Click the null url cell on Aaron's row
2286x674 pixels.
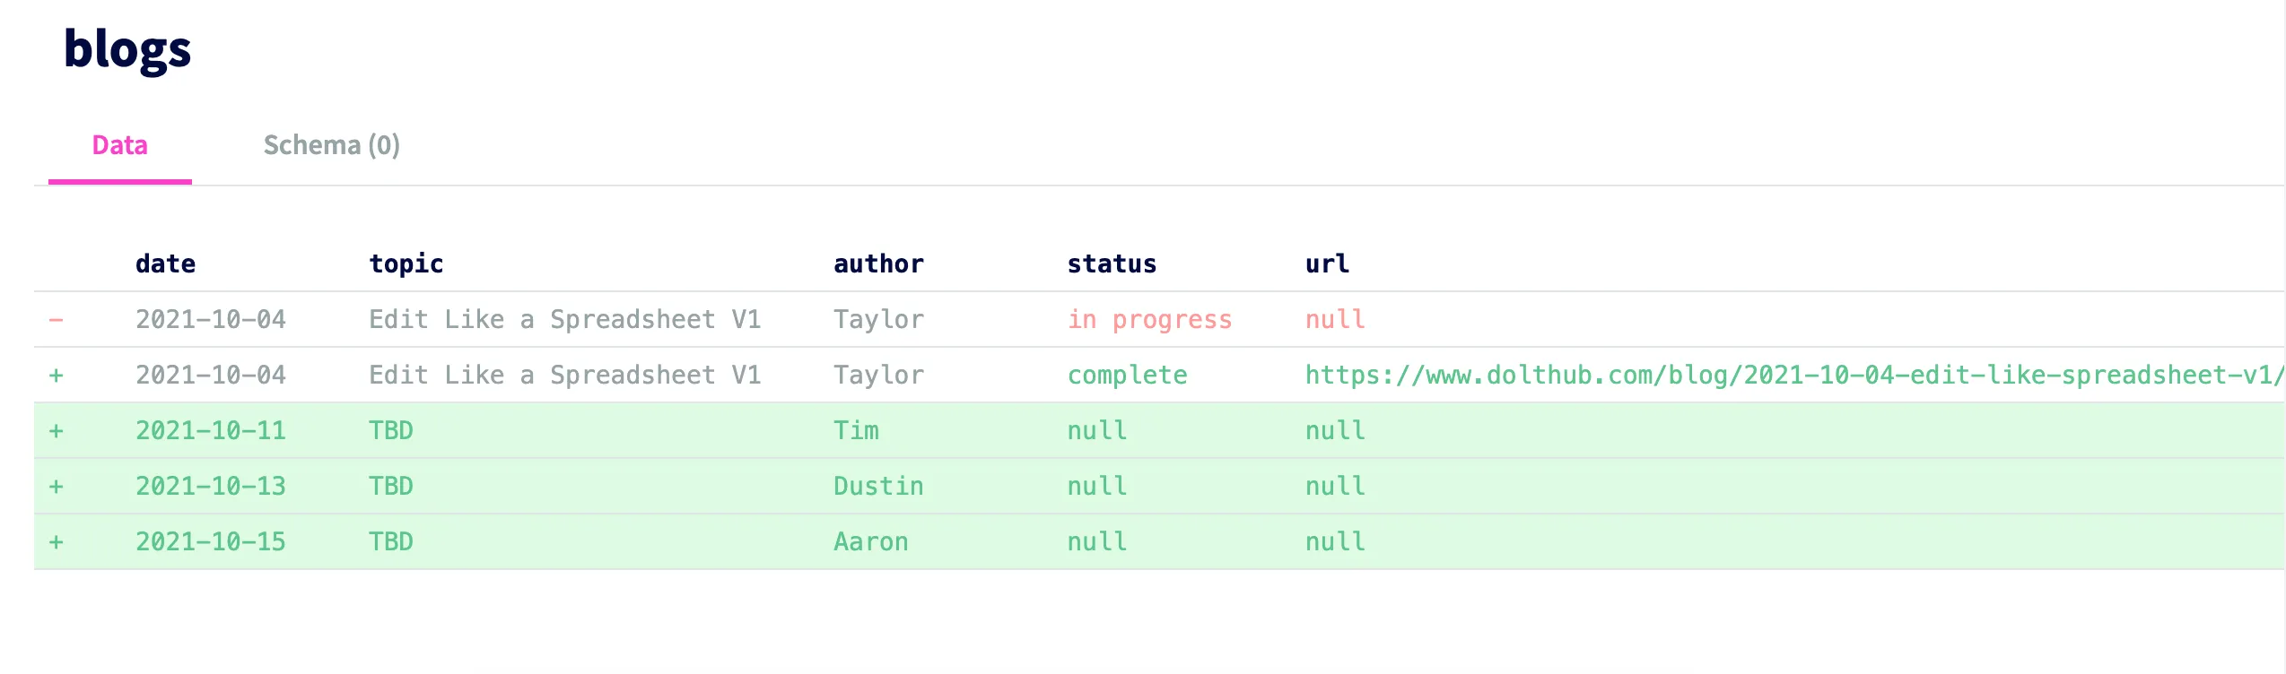(x=1334, y=541)
